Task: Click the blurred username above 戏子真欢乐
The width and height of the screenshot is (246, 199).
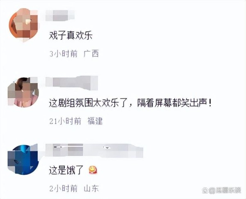Action: 60,16
